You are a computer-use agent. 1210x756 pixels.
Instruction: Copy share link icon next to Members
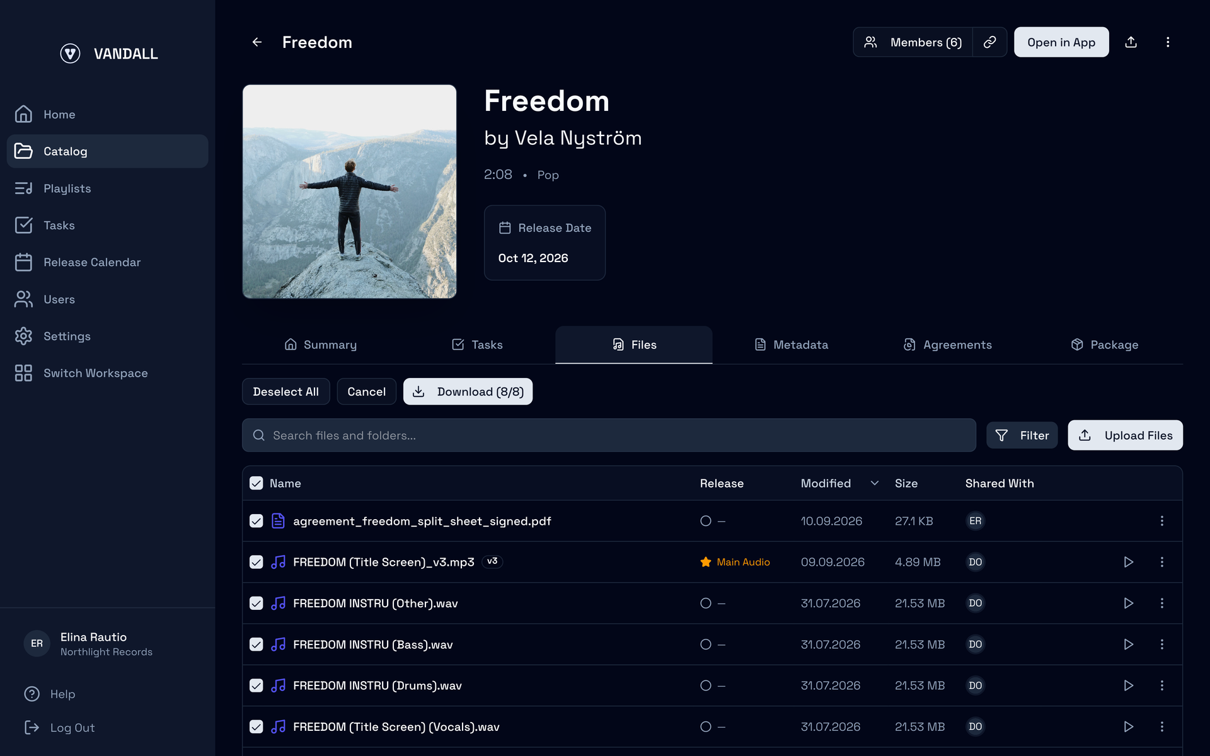coord(989,42)
